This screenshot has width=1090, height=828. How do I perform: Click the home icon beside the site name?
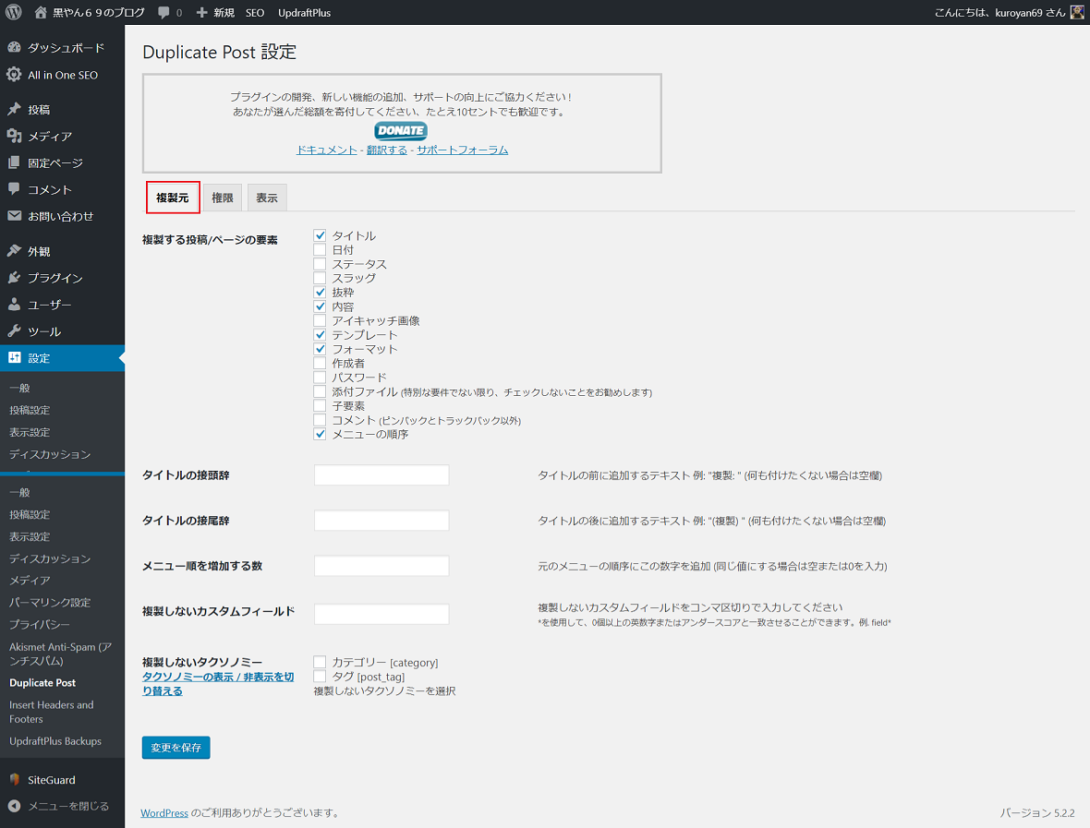pyautogui.click(x=41, y=13)
